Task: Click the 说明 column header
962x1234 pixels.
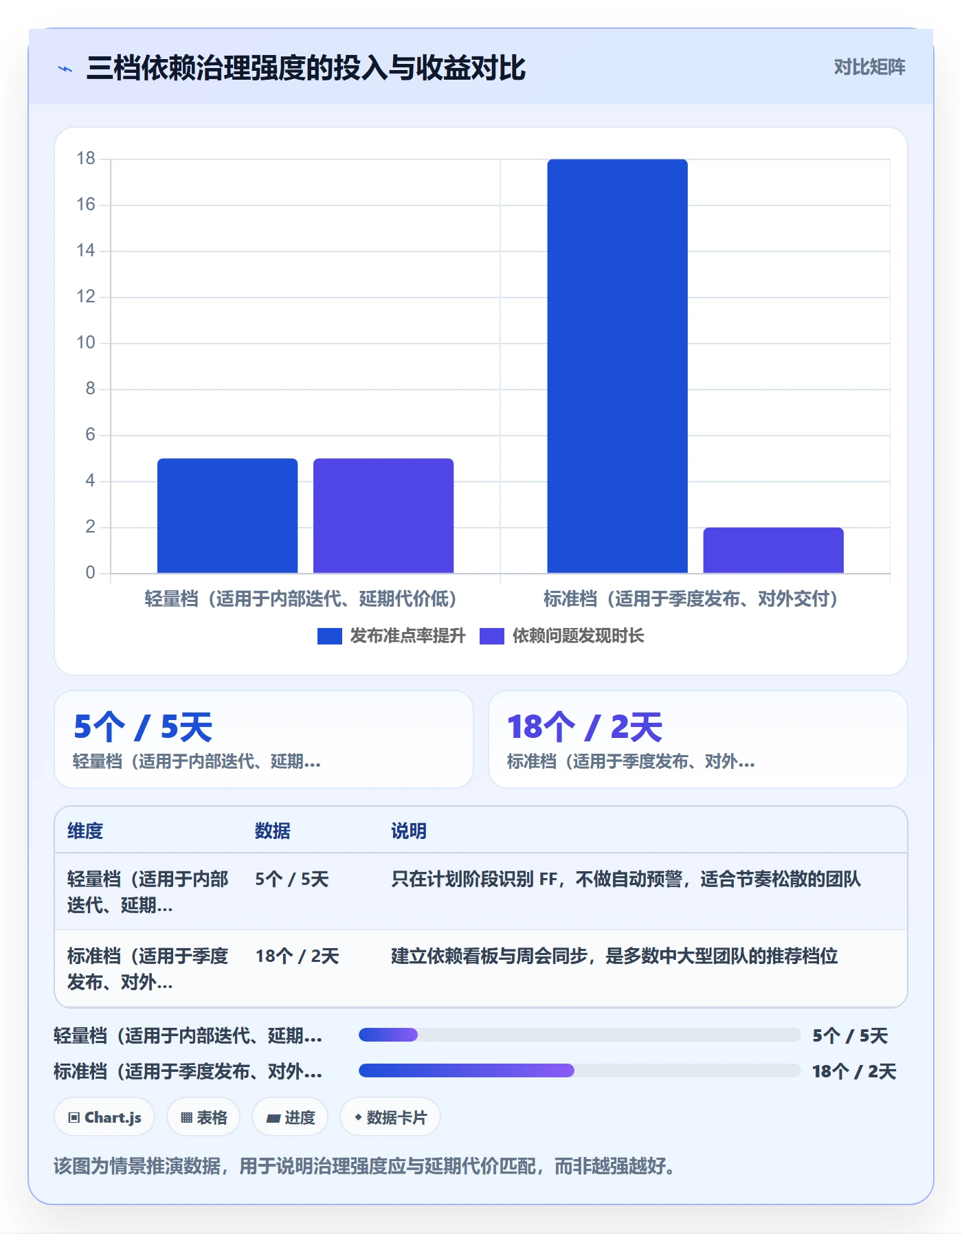Action: (409, 831)
